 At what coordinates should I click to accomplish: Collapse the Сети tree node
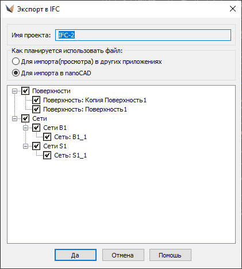tap(14, 118)
